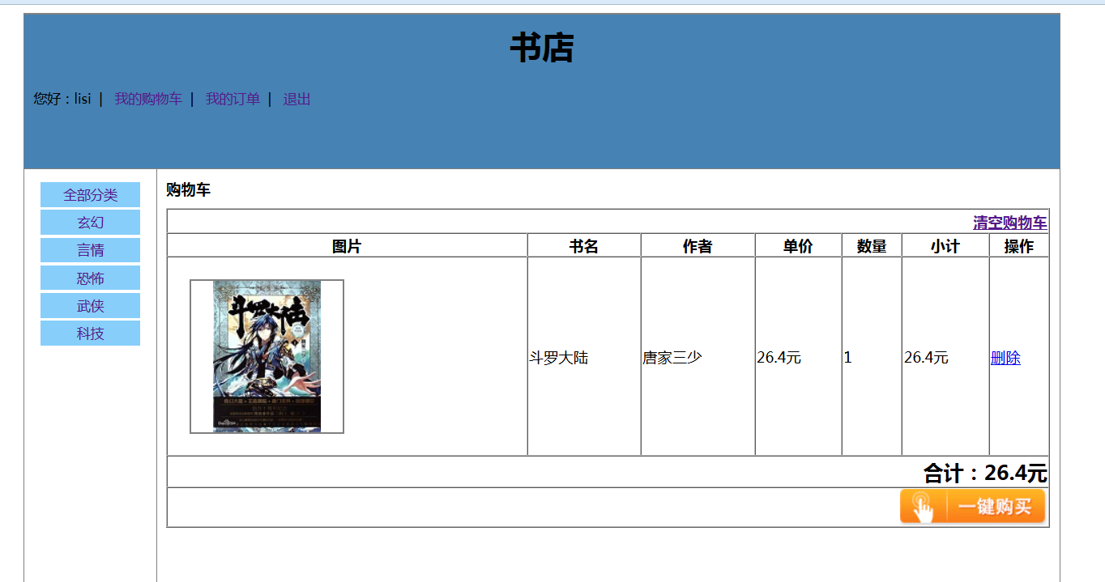Click the 数量 column header
Viewport: 1105px width, 582px height.
[872, 246]
